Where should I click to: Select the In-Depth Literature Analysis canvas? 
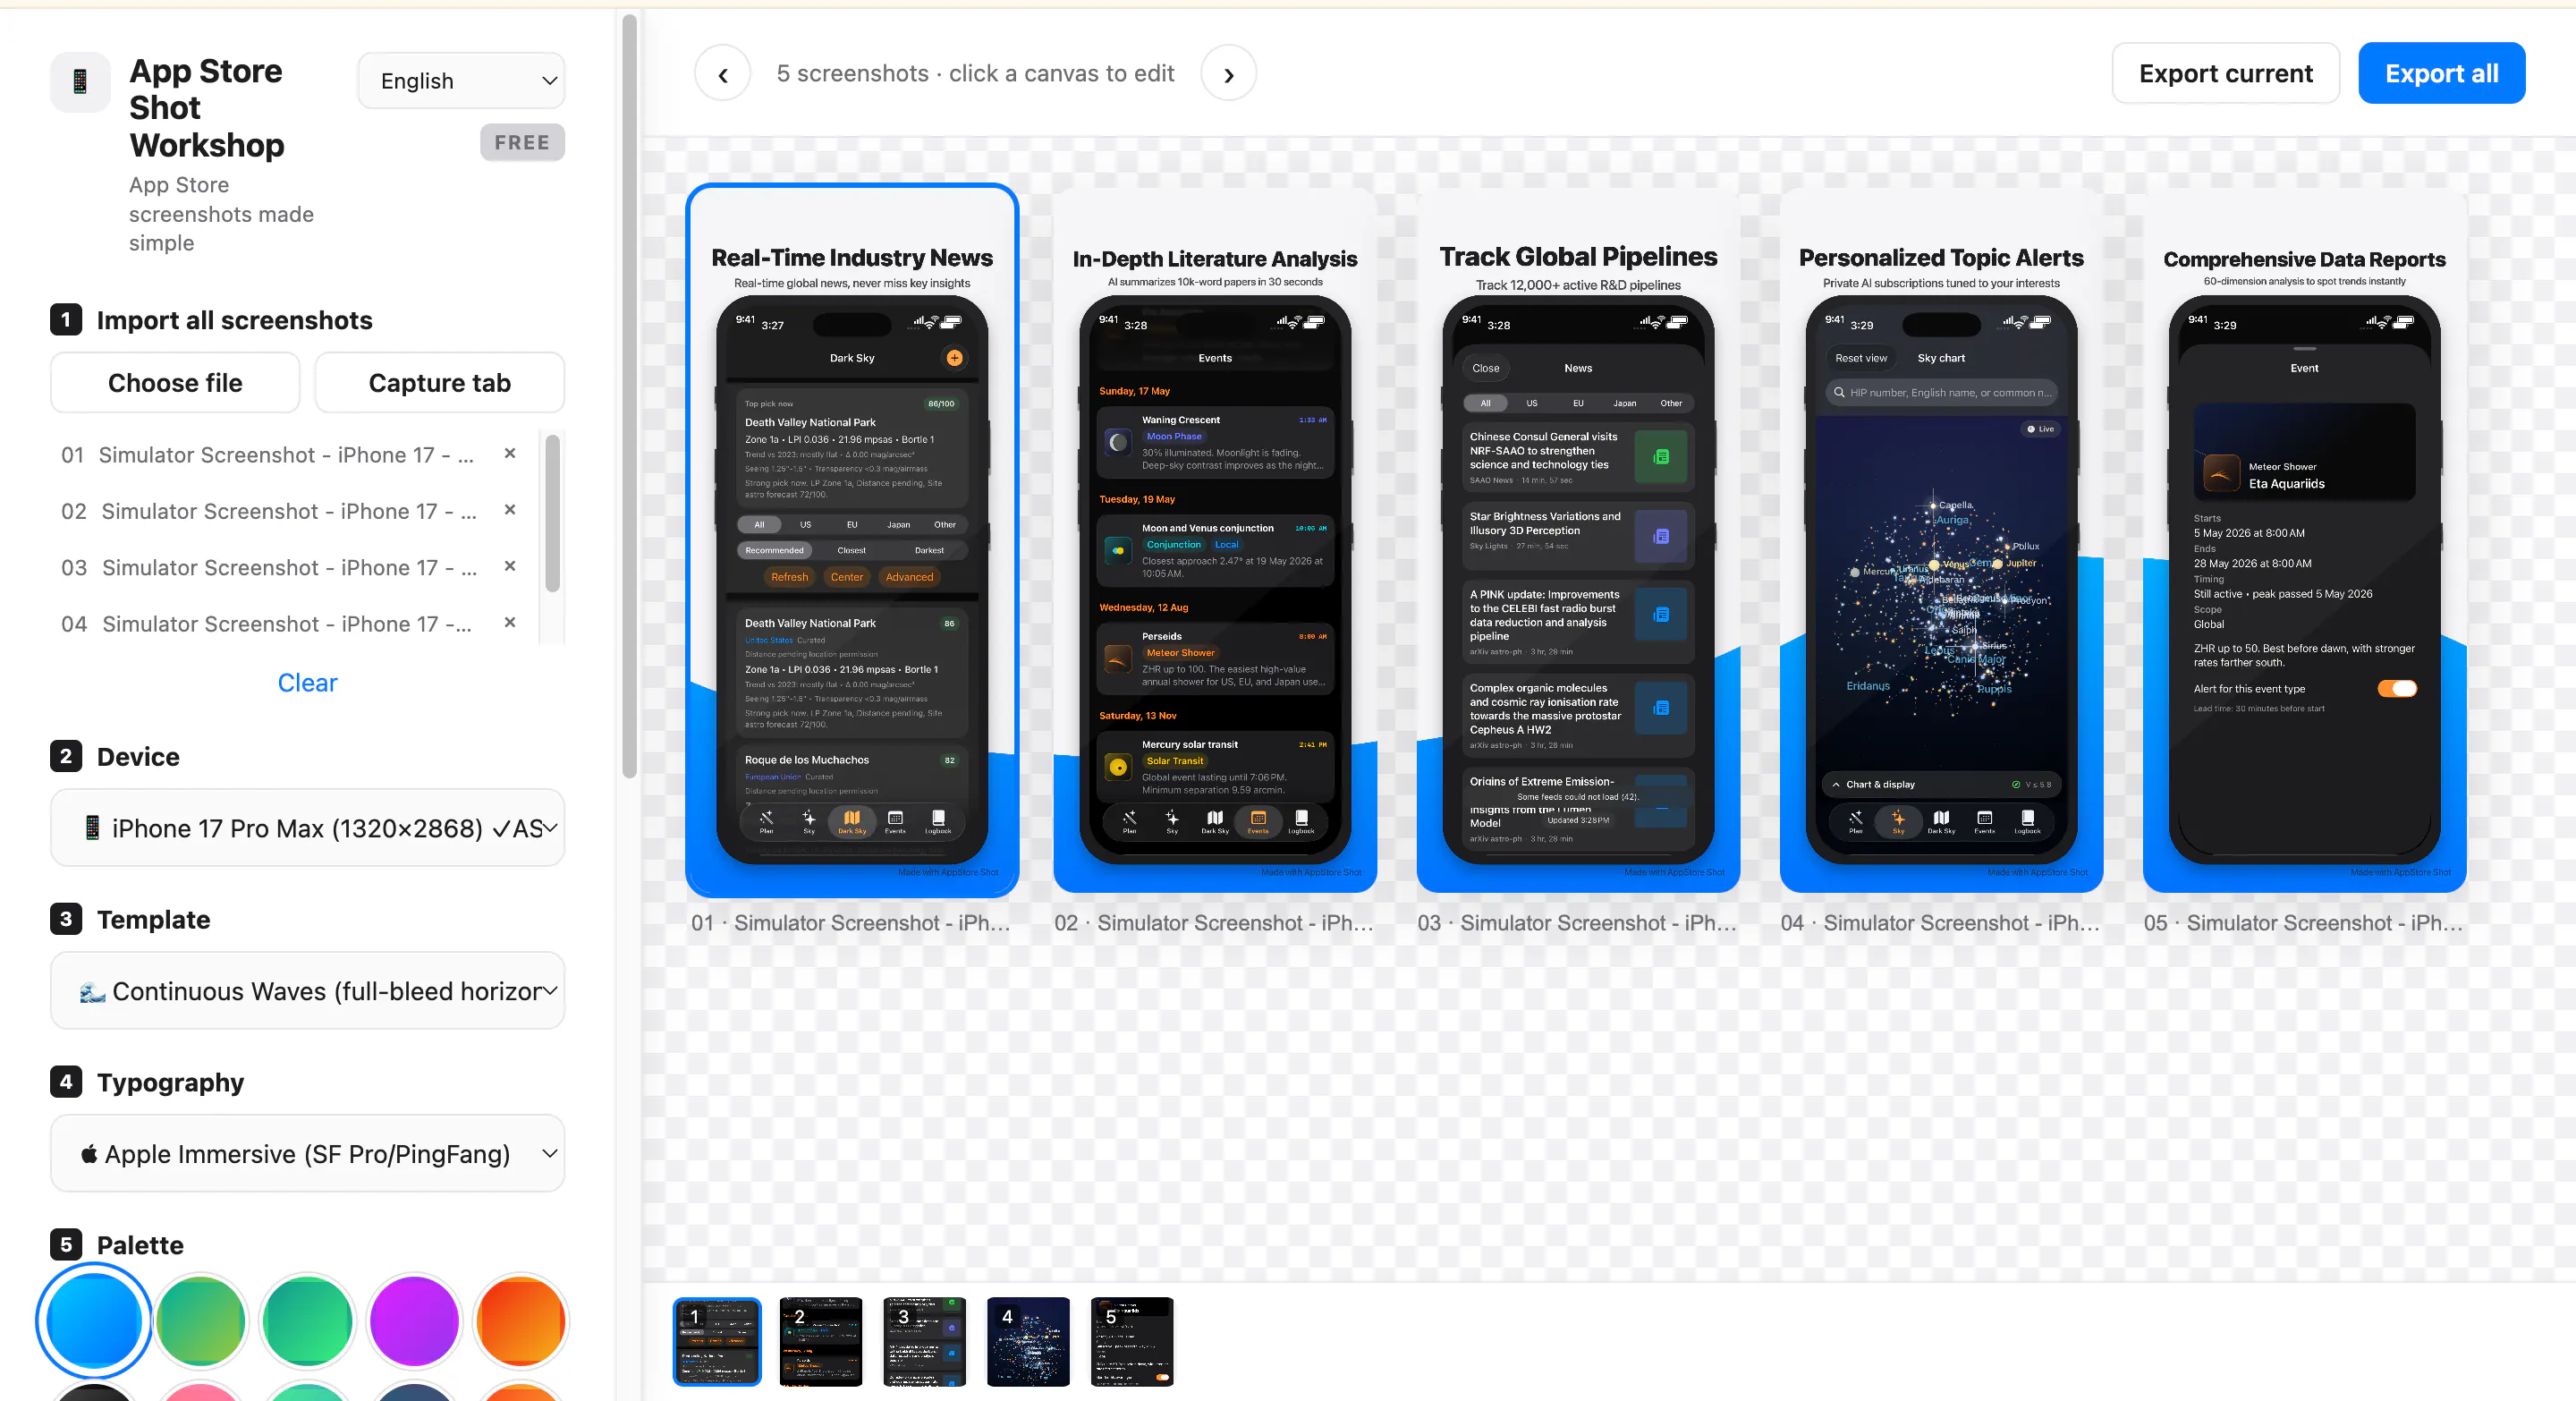pos(1215,540)
